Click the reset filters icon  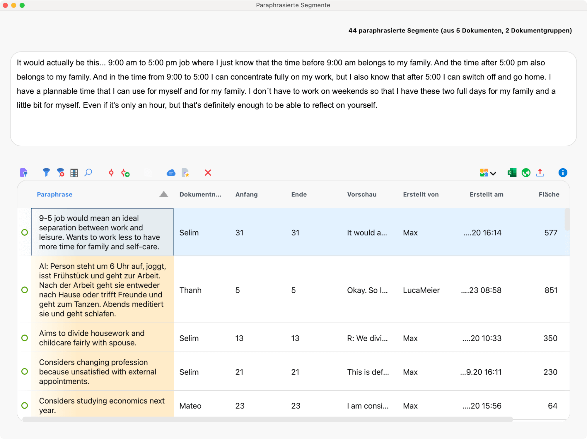[61, 172]
